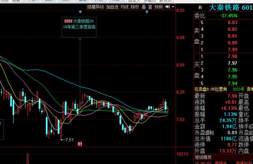253x164 pixels.
Task: Expand the small dropdown arrow after the skip icon
Action: tap(172, 7)
